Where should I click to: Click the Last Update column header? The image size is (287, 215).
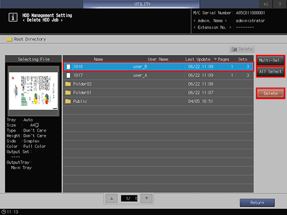click(198, 59)
